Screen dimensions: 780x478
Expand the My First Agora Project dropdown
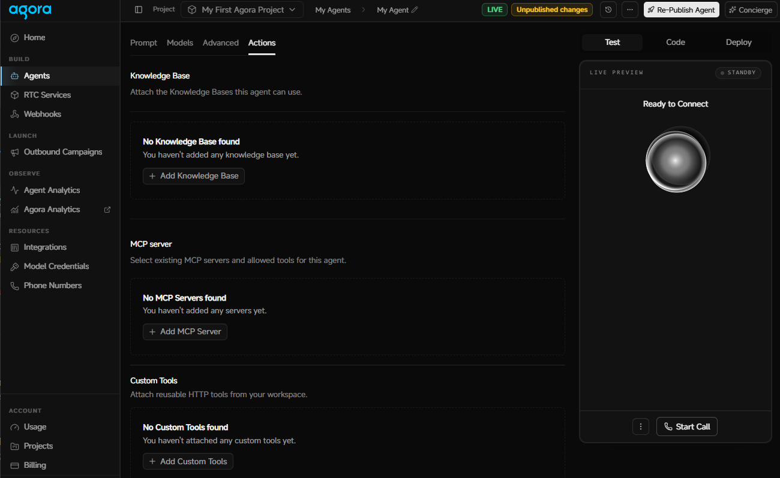(x=242, y=10)
